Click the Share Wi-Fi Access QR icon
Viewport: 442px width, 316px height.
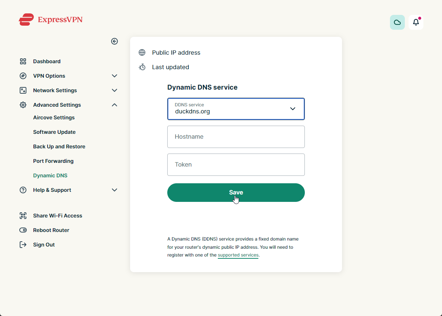(x=23, y=216)
